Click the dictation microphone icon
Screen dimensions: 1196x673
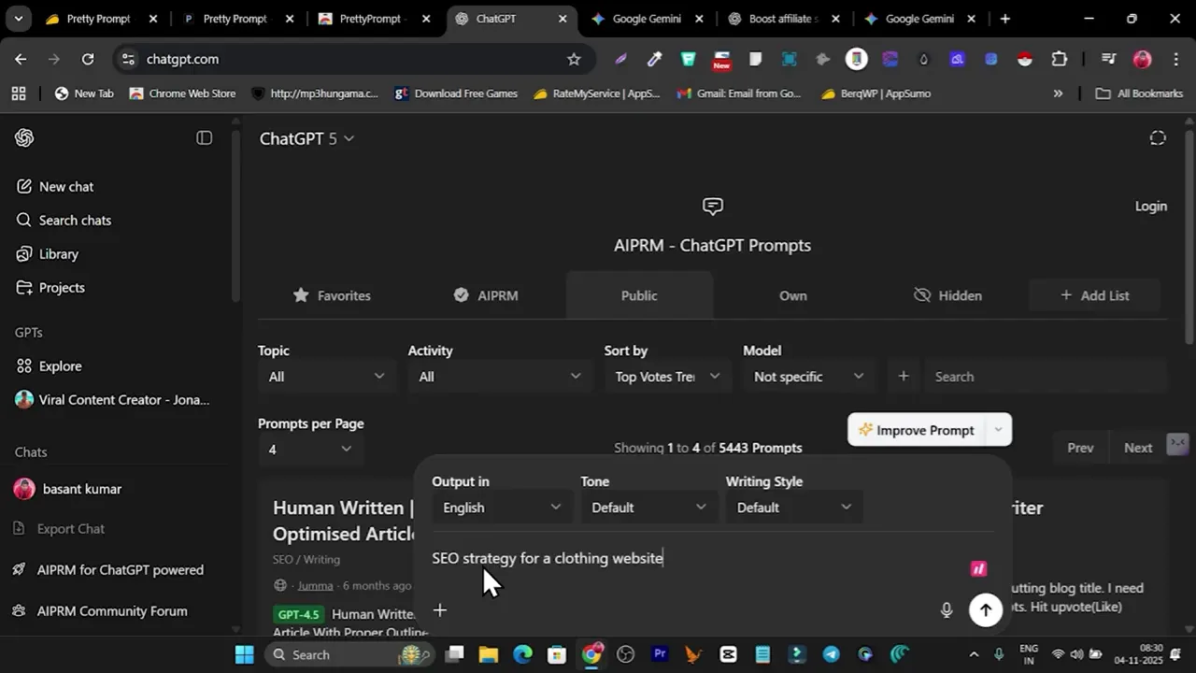[946, 609]
